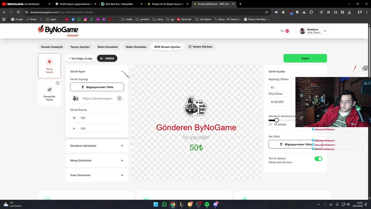This screenshot has height=209, width=371.
Task: Open the Google bookmark
Action: tap(17, 19)
